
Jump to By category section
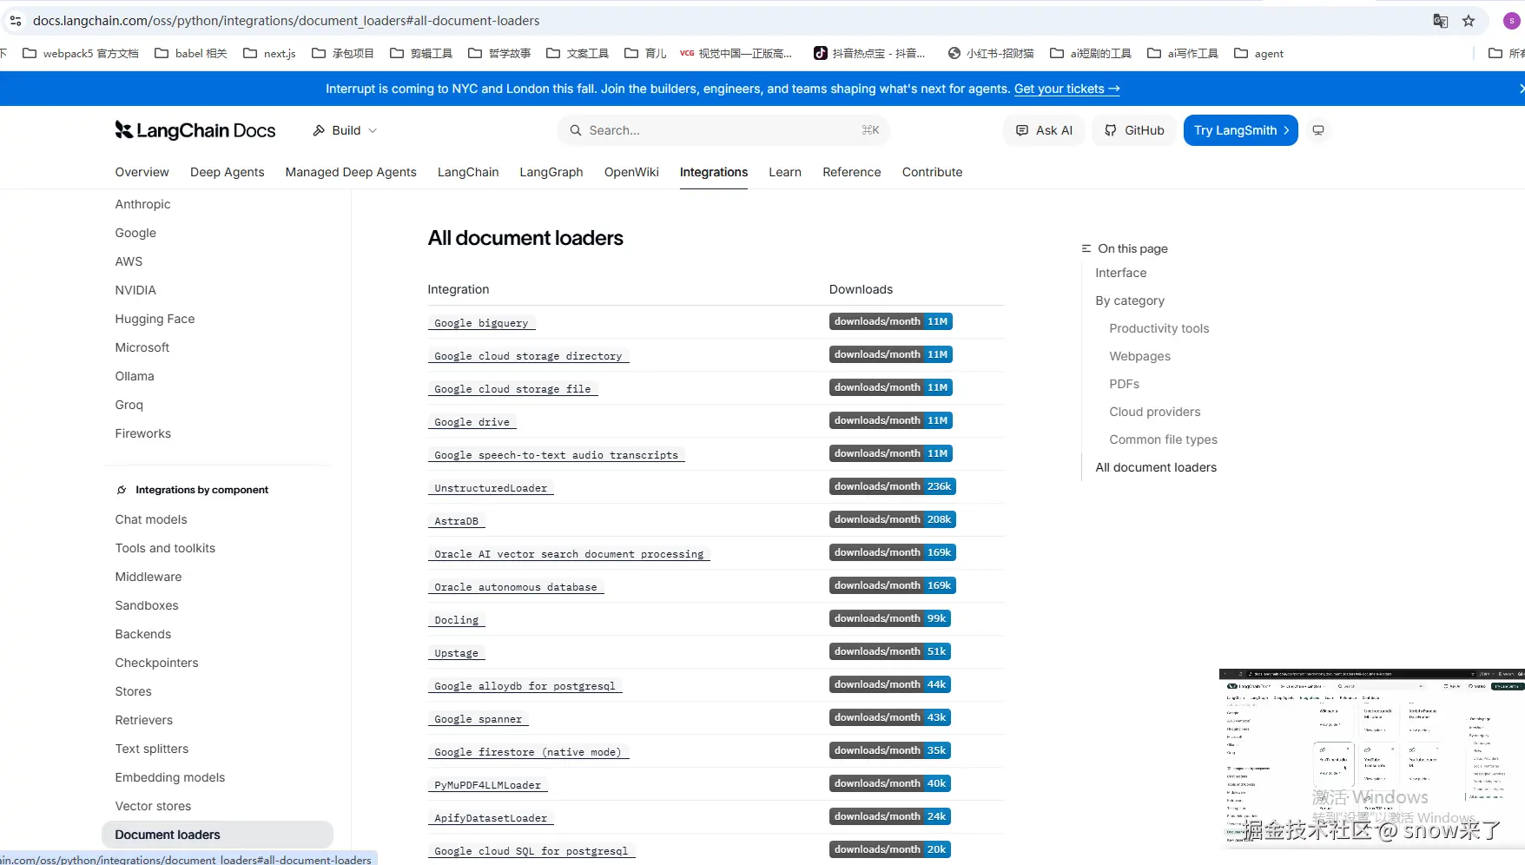[1130, 300]
